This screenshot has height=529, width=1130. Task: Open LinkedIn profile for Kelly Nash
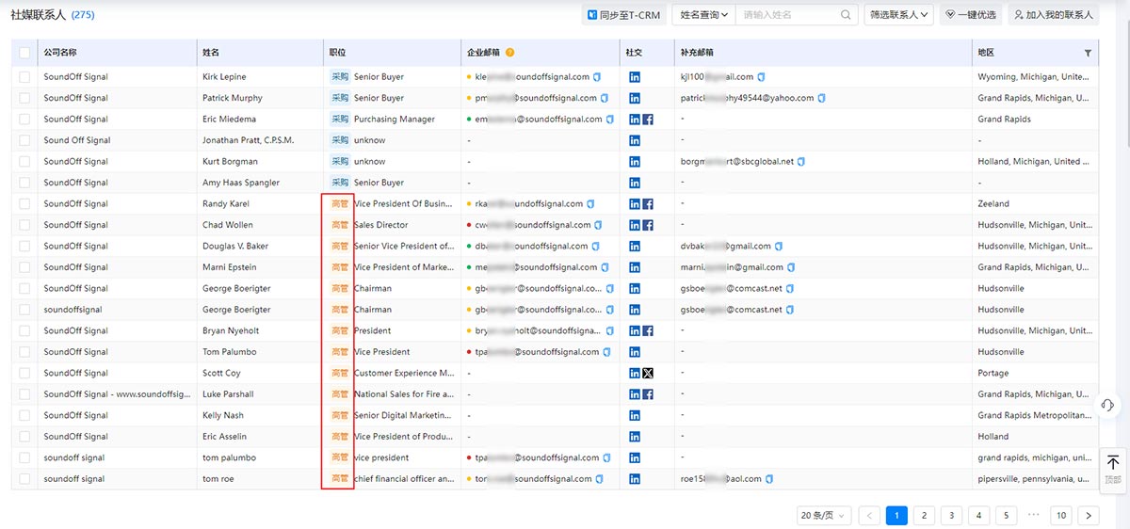point(635,416)
